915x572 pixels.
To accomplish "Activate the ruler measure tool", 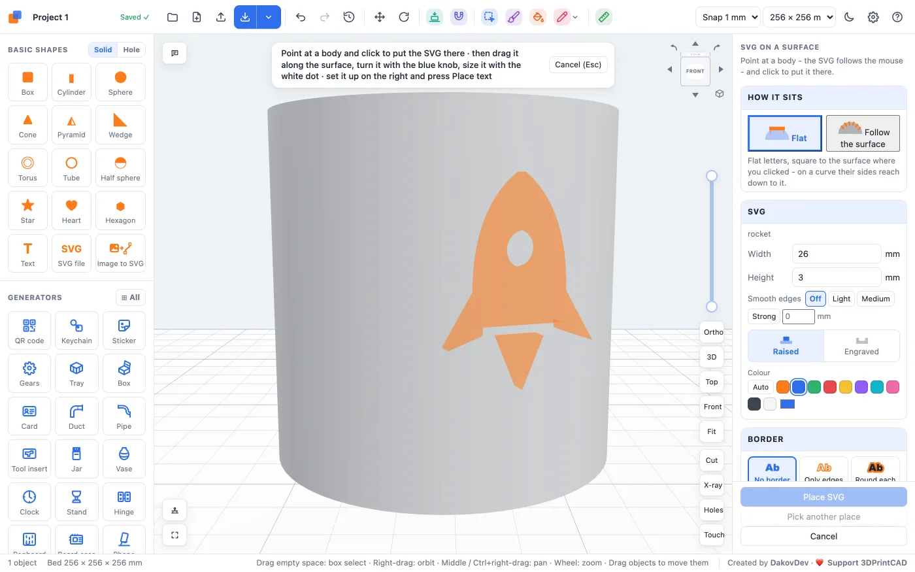I will (x=604, y=17).
